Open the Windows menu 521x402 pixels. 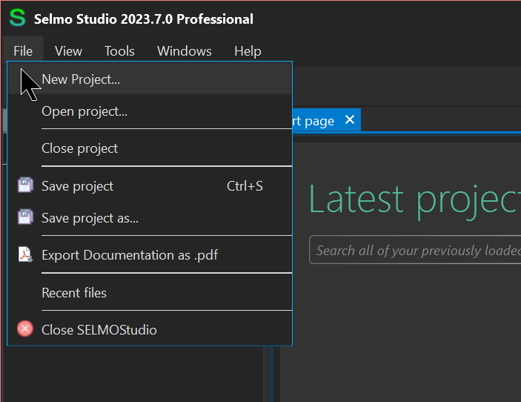[185, 51]
